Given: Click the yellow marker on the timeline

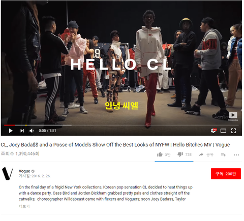Looking at the screenshot, I should (26, 125).
